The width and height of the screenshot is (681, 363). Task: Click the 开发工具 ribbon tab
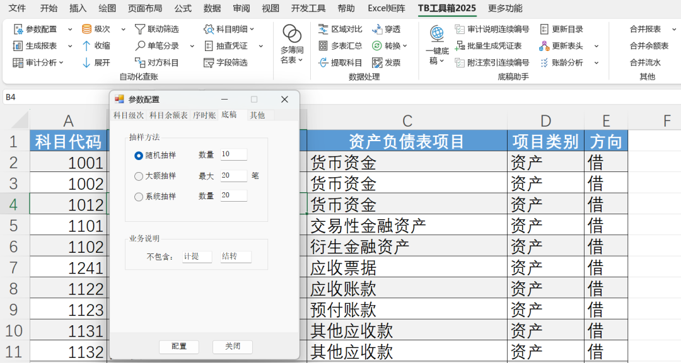click(308, 8)
